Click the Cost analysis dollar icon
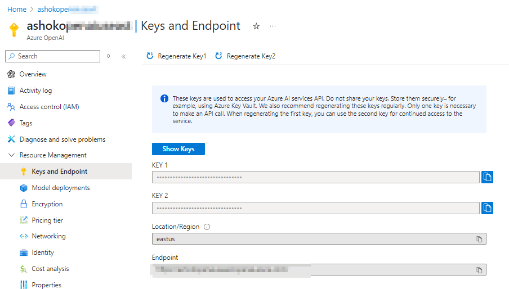Screen dimensions: 509x289 pos(24,269)
